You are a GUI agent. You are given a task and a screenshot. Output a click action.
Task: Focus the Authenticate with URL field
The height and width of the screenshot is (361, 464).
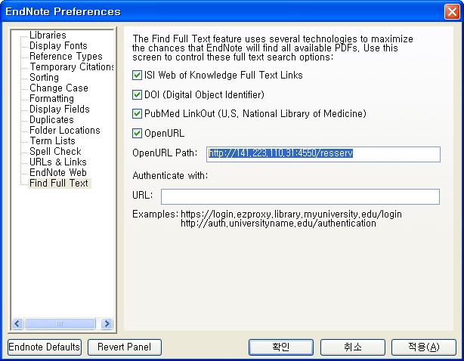(300, 196)
